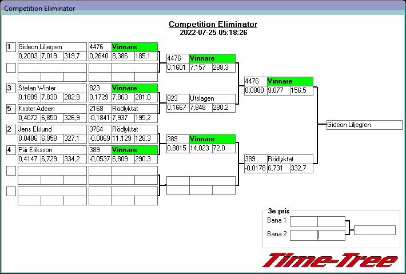Click the 290,3 speed cell
Viewport: 406px width, 274px height.
[146, 159]
